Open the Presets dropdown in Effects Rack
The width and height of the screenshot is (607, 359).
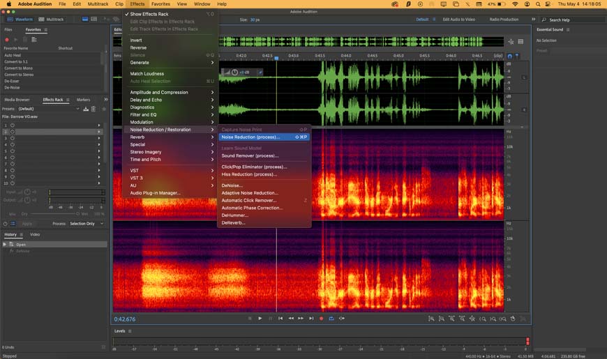49,109
